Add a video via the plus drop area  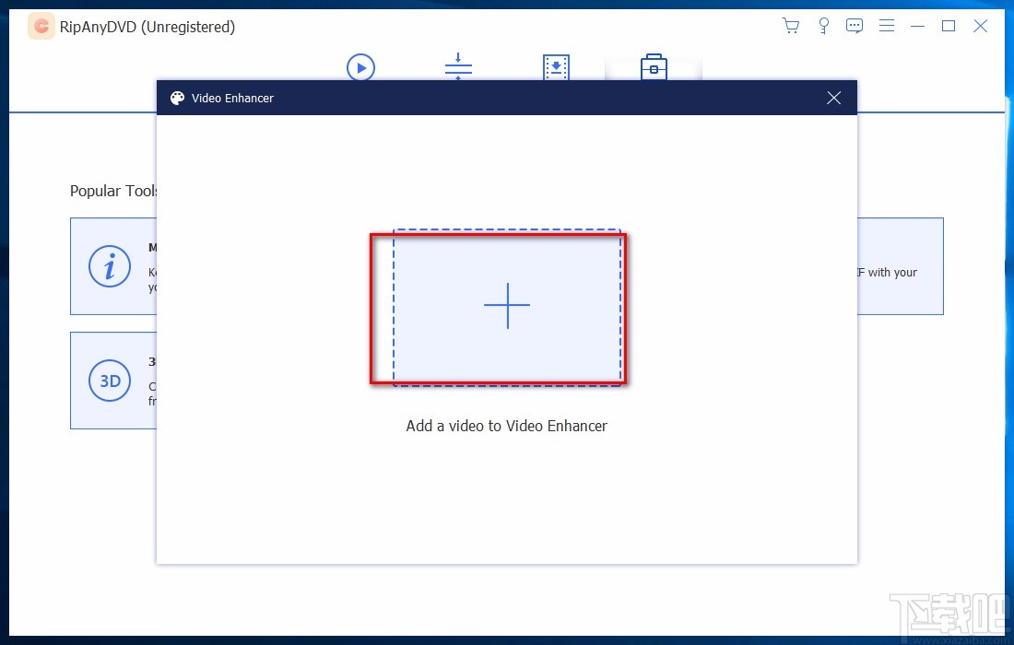pyautogui.click(x=507, y=307)
